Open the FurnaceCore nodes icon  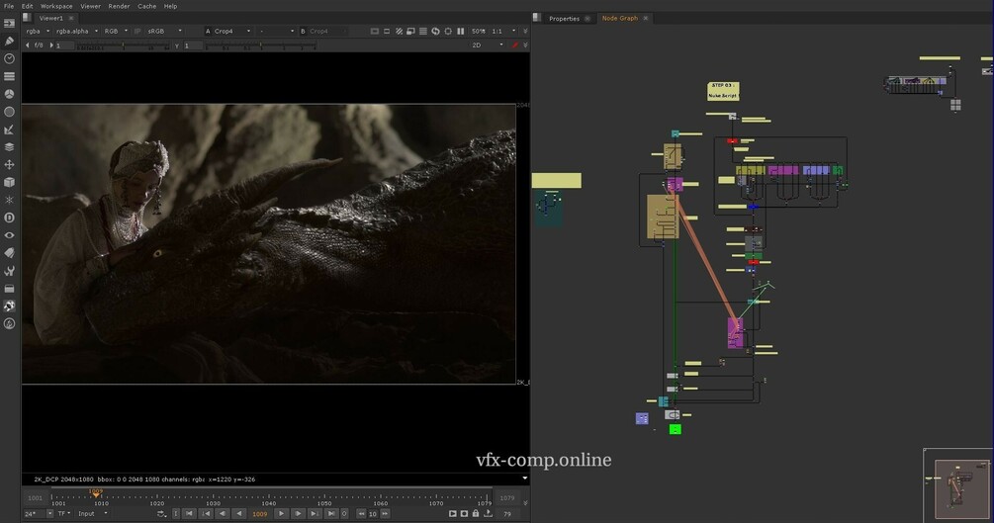tap(9, 306)
